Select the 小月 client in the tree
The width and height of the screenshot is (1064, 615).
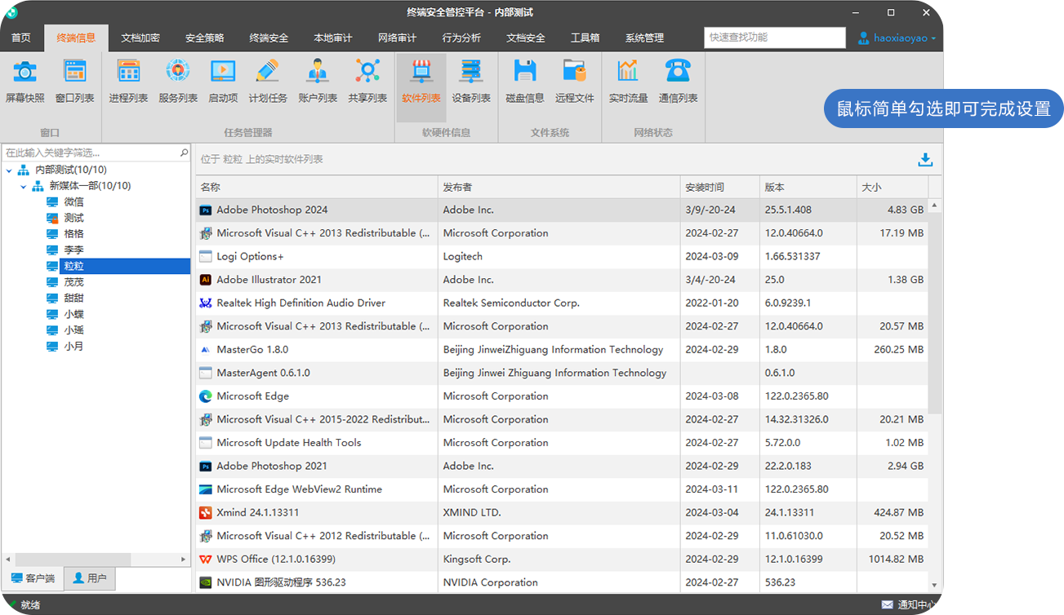(73, 347)
